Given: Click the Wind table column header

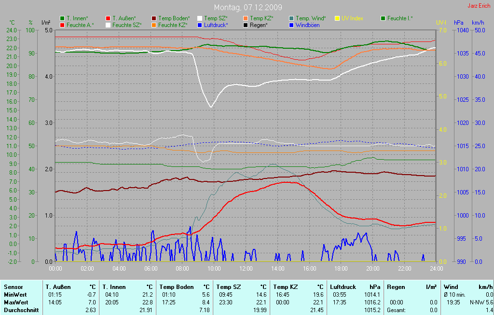Looking at the screenshot, I should click(x=451, y=287).
